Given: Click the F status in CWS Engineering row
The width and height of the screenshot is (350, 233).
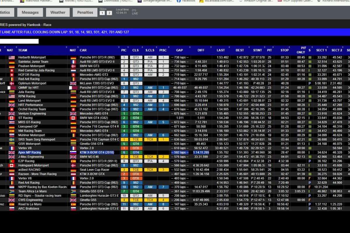Looking at the screenshot, I should click(309, 200).
